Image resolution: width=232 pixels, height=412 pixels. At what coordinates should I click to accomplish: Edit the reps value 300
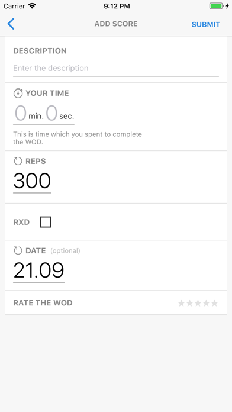[x=32, y=181]
